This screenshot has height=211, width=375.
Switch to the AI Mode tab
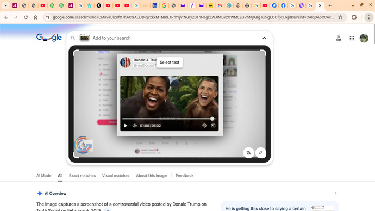[x=44, y=175]
